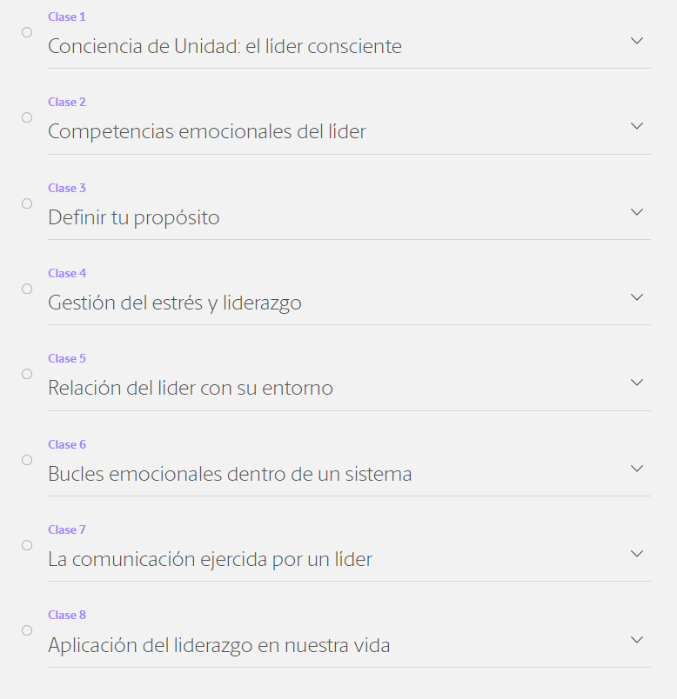Expand the Clase 8 chevron arrow

point(637,640)
